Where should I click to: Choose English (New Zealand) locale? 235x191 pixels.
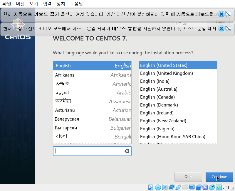[x=178, y=121]
